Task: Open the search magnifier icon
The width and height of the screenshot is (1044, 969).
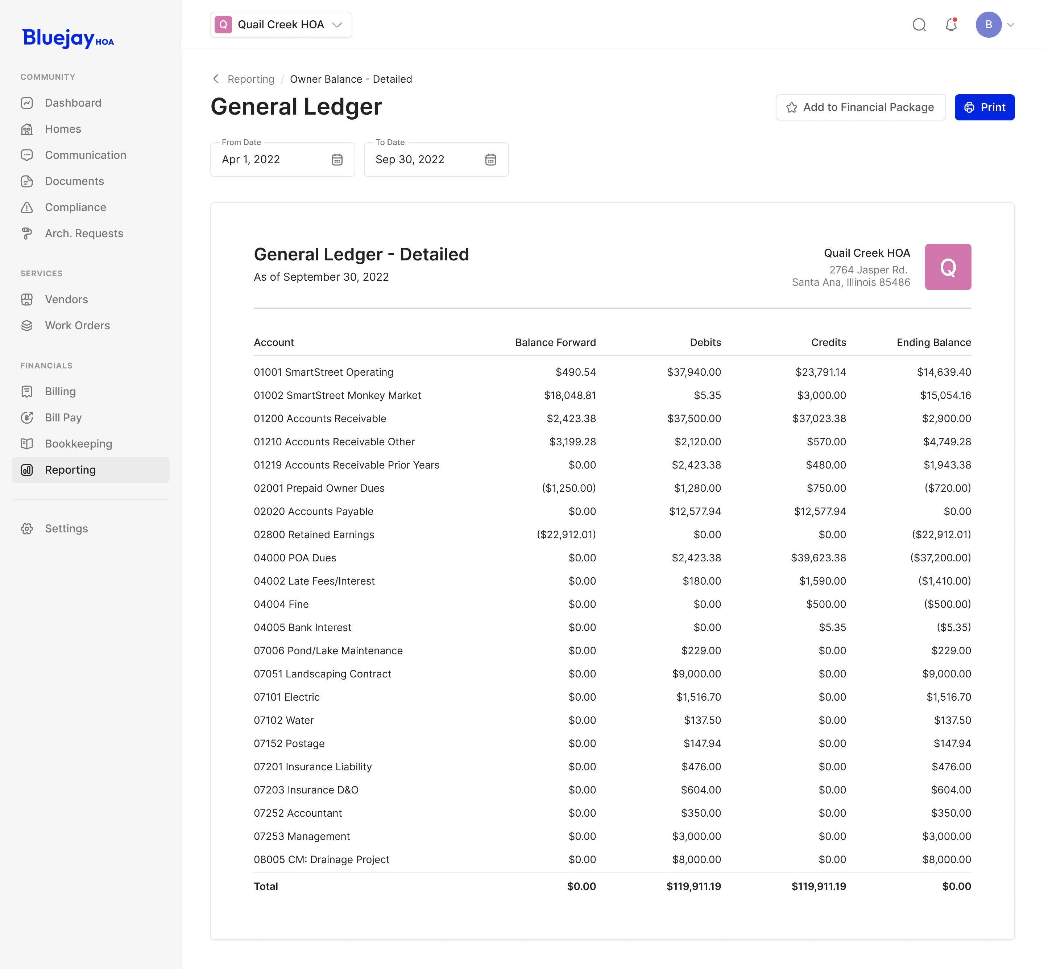Action: pos(919,25)
